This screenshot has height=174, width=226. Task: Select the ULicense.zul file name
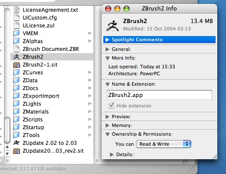coord(38,26)
